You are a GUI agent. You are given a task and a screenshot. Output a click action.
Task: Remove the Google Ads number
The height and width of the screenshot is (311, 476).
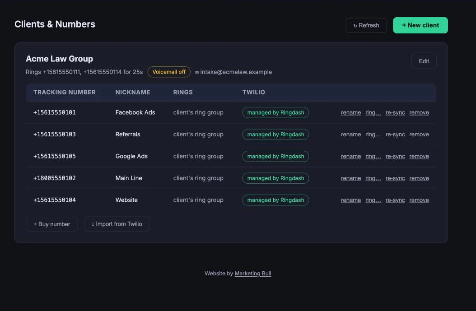click(419, 156)
